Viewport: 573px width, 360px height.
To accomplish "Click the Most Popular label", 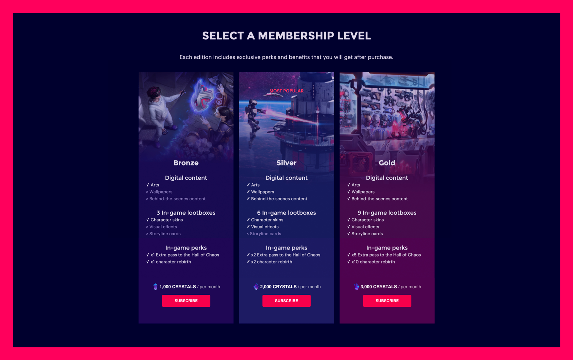I will tap(286, 91).
